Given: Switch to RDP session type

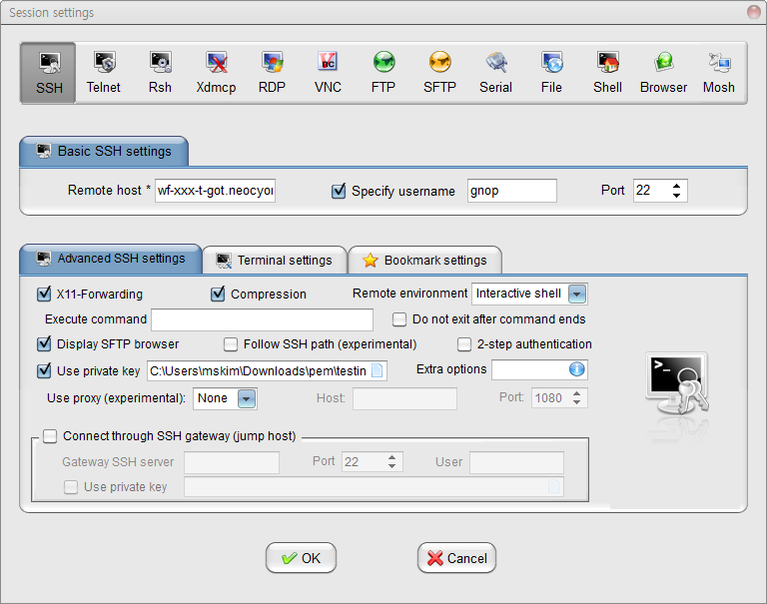Looking at the screenshot, I should (272, 73).
